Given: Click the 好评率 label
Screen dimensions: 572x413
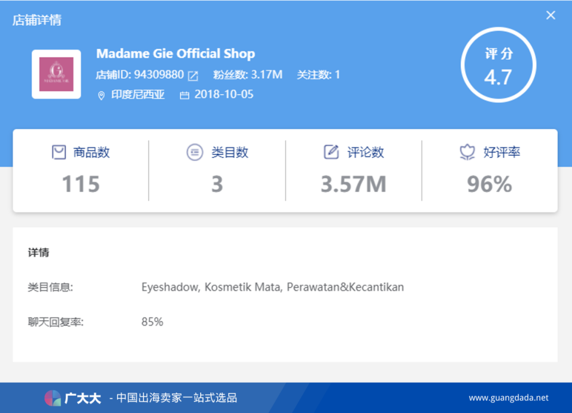Looking at the screenshot, I should [x=502, y=152].
